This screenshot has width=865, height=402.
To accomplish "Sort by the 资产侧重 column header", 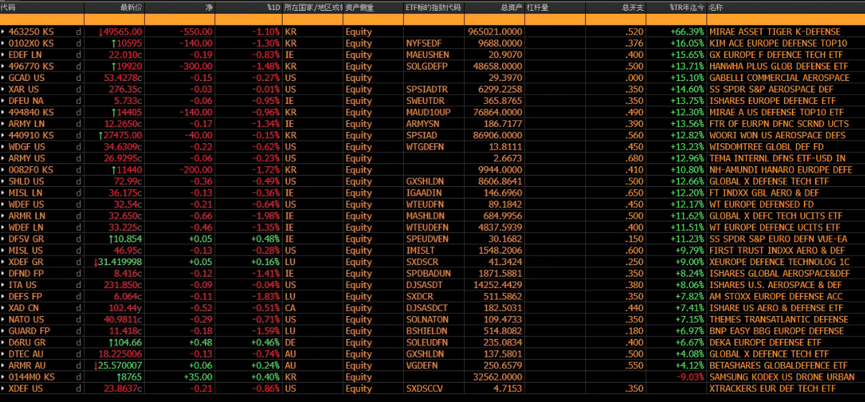I will 373,7.
